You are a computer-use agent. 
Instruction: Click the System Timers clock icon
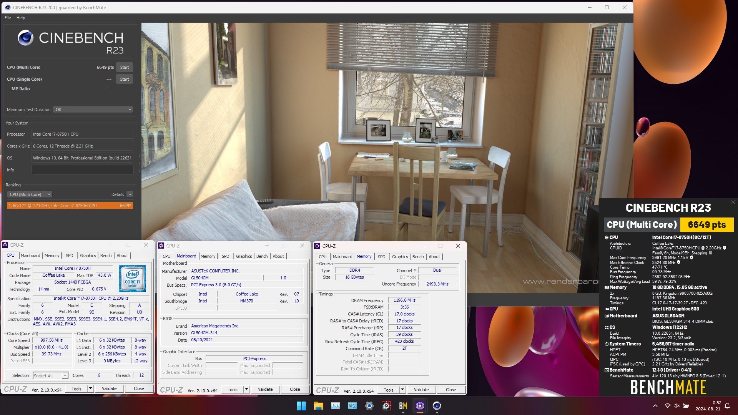[607, 344]
